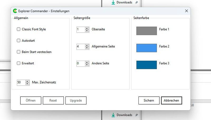Click into the Andere Seite number field
211x120 pixels.
81,64
